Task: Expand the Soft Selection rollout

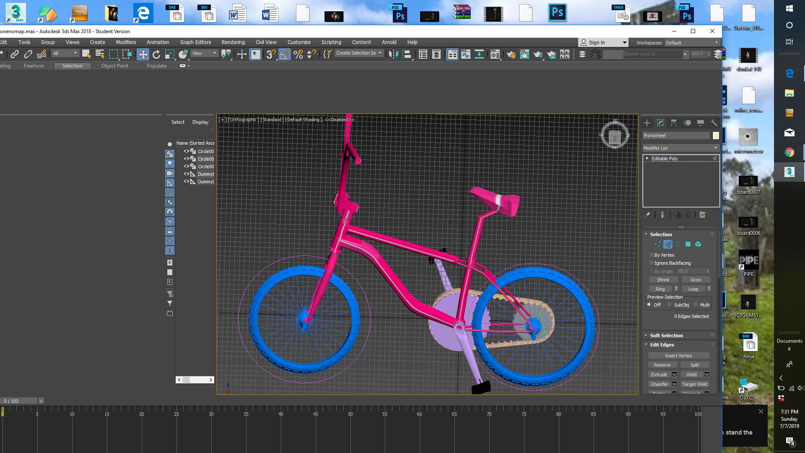Action: [x=666, y=336]
